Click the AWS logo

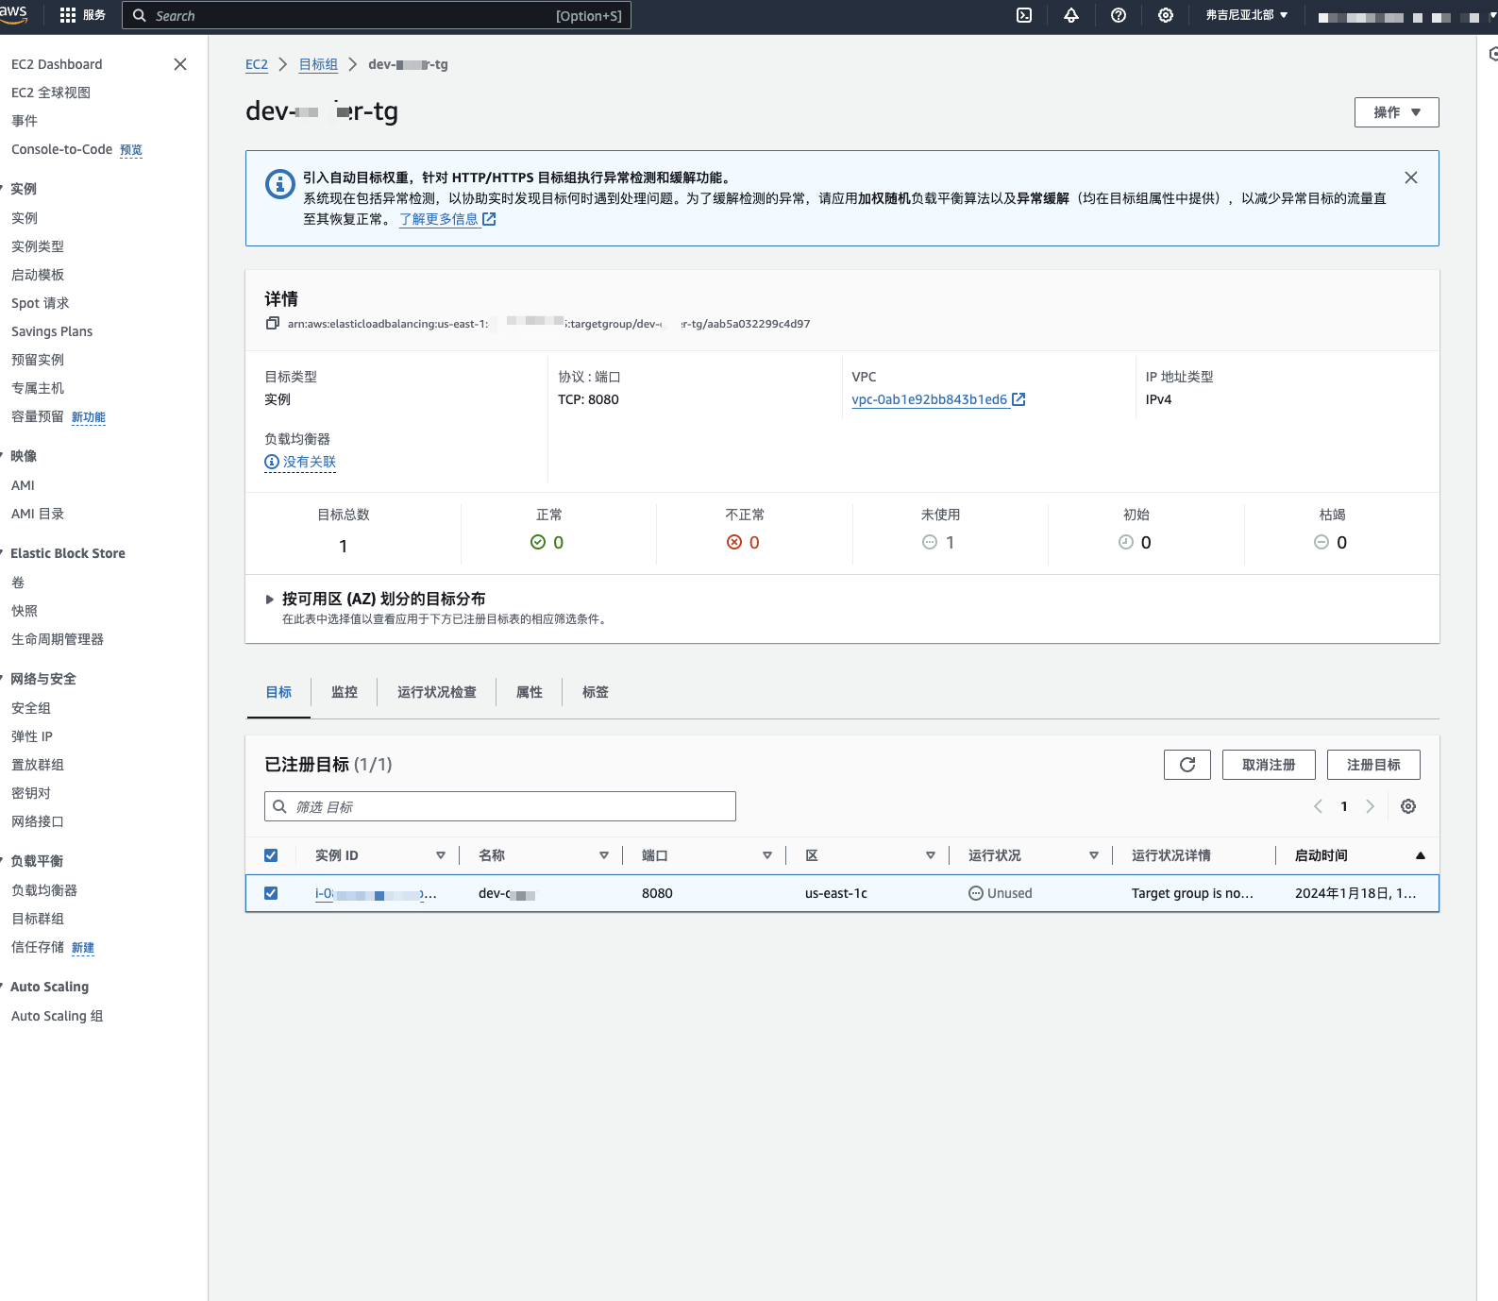click(x=13, y=13)
